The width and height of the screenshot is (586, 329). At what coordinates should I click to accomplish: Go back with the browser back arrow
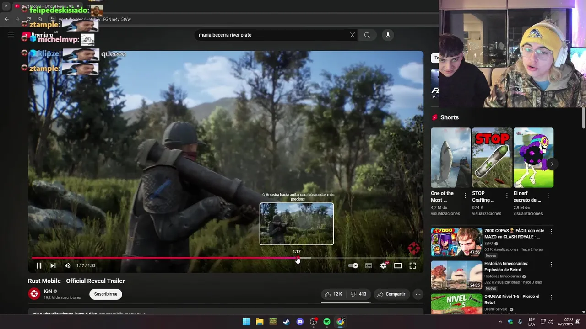[x=6, y=19]
